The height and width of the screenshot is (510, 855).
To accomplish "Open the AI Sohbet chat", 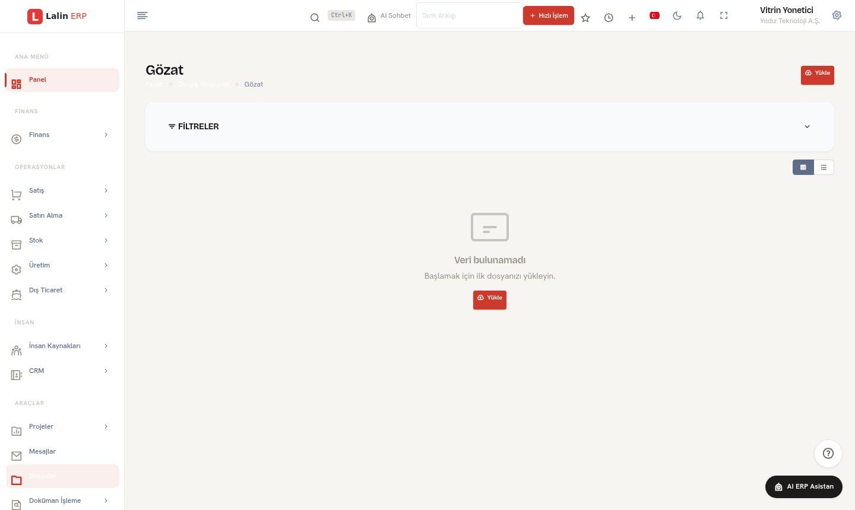I will pos(389,16).
